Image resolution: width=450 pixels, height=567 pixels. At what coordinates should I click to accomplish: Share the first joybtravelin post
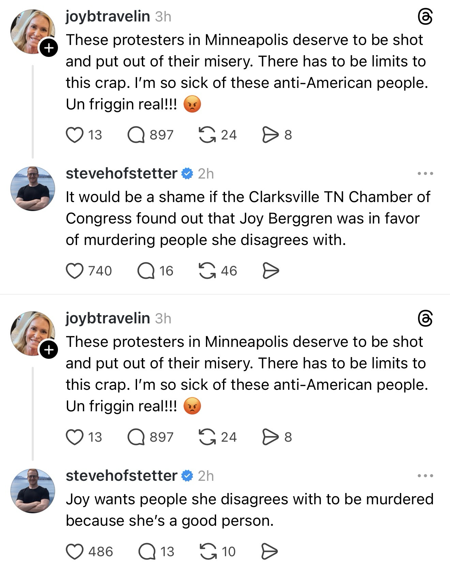271,135
